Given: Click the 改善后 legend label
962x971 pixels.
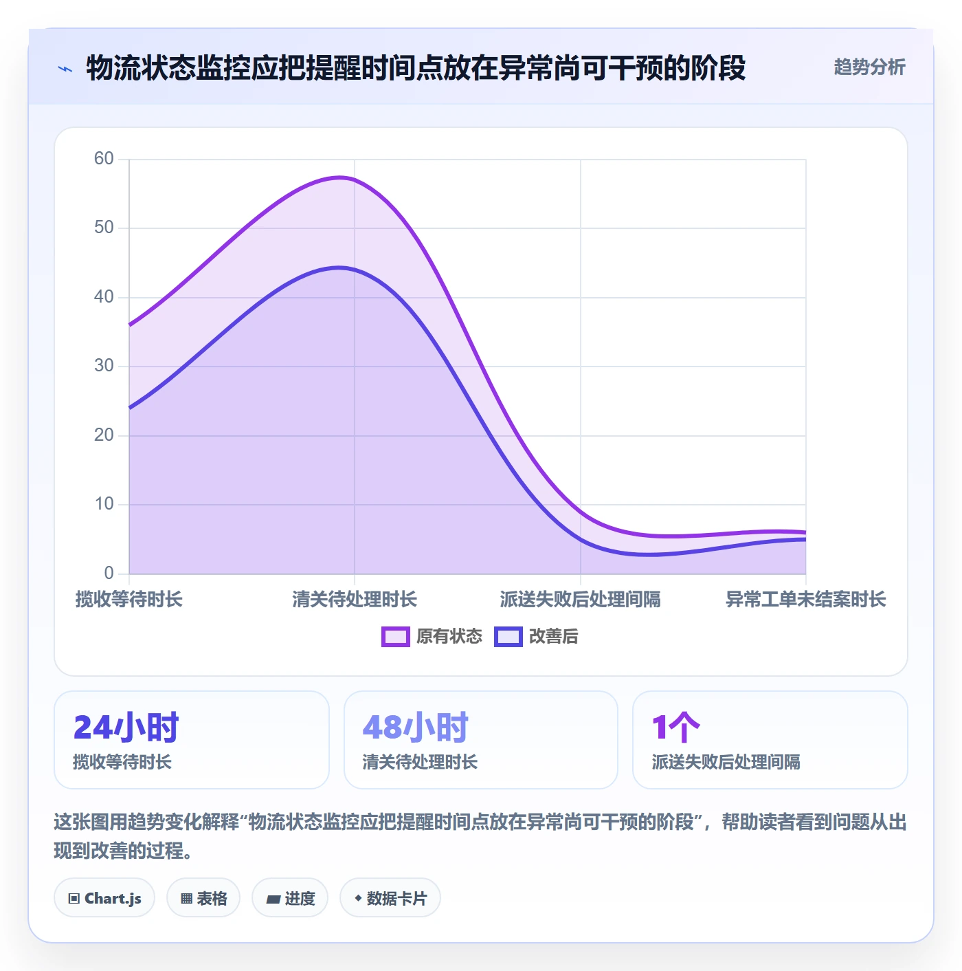Looking at the screenshot, I should click(x=553, y=637).
